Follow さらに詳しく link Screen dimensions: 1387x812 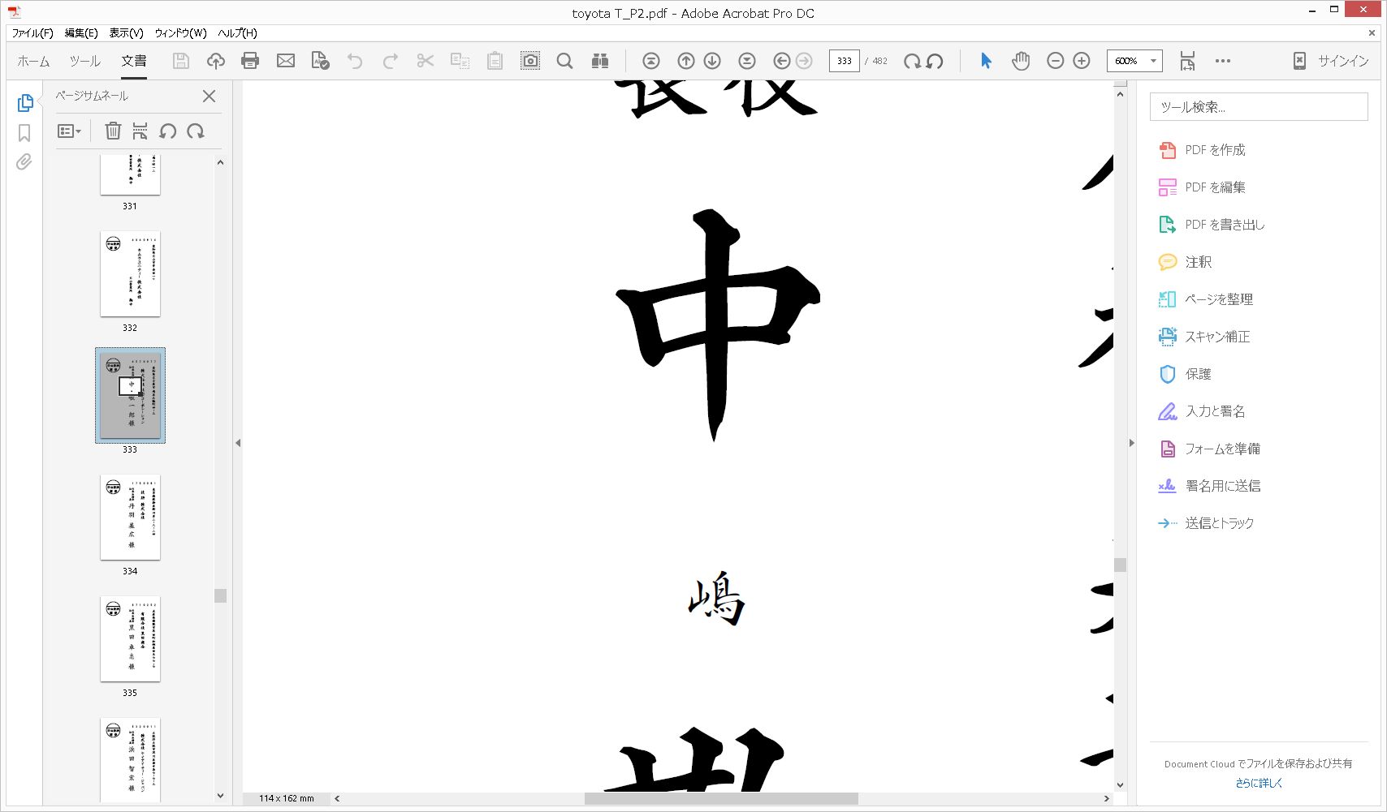1259,783
